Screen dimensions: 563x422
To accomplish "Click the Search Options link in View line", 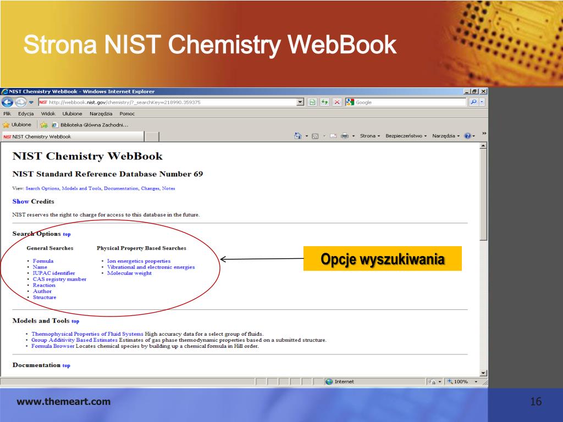I will tap(42, 188).
